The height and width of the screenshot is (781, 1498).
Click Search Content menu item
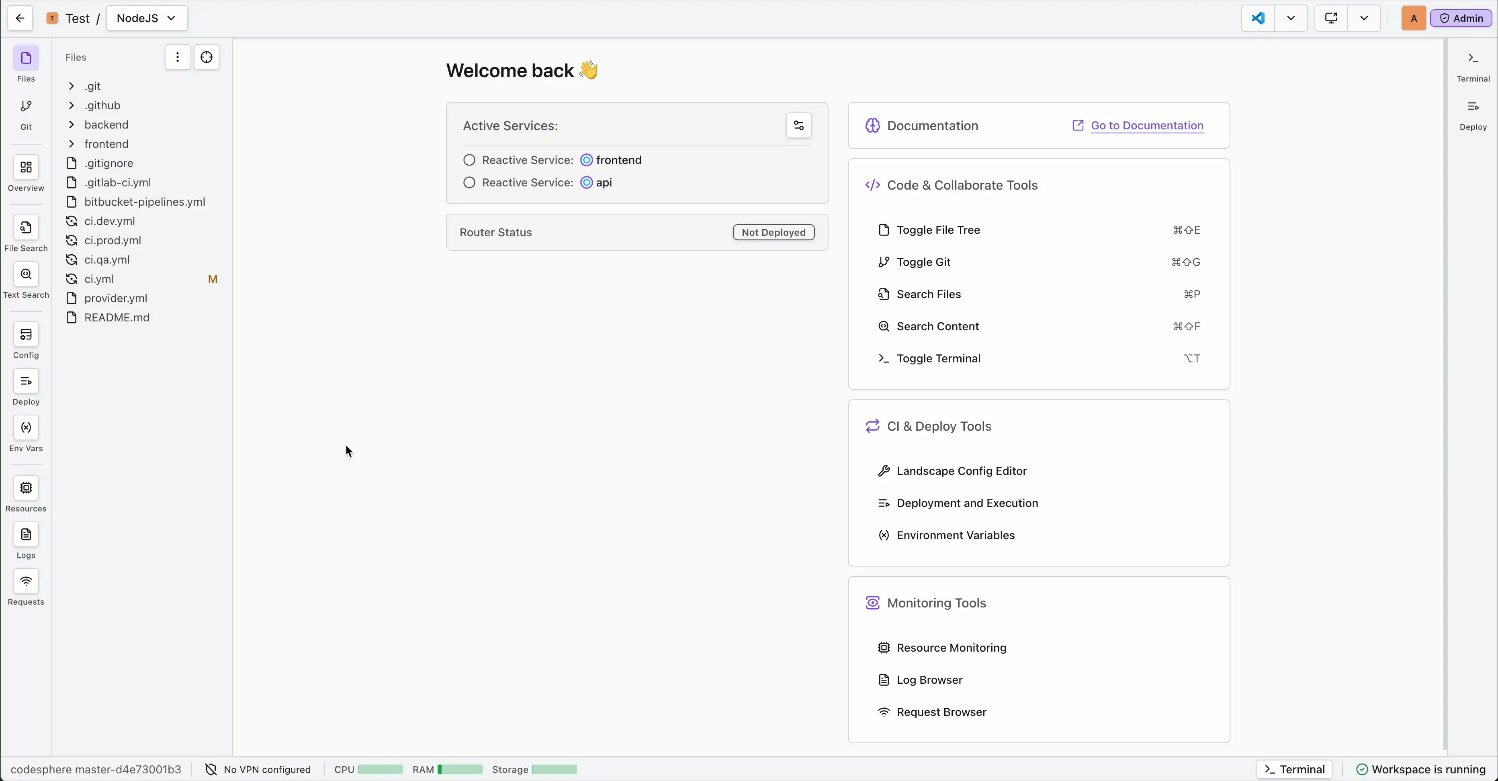pos(1039,326)
